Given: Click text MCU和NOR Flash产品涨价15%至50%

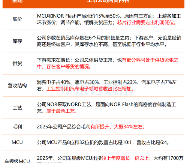Looking at the screenshot, I should tap(78, 16).
